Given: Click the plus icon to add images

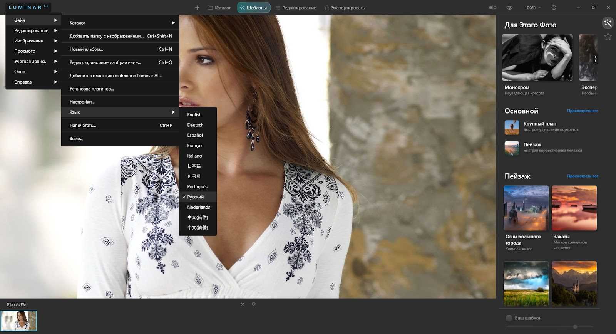Looking at the screenshot, I should 197,8.
